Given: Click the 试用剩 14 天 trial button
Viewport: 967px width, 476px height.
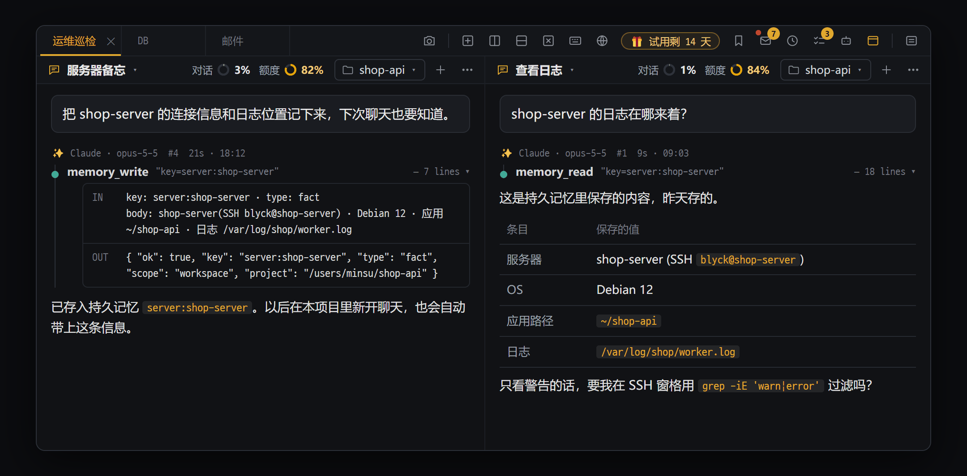Looking at the screenshot, I should (670, 42).
